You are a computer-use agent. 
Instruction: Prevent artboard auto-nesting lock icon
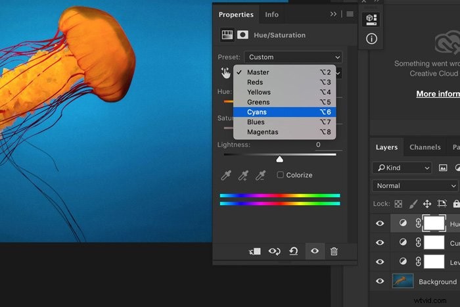tap(442, 203)
